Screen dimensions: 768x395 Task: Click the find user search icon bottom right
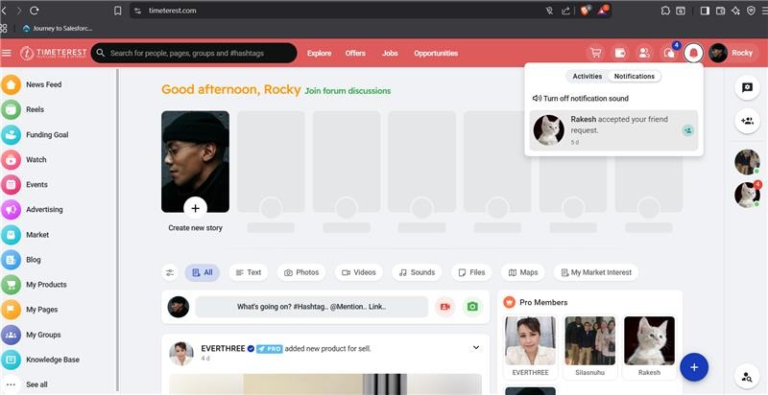pos(747,377)
